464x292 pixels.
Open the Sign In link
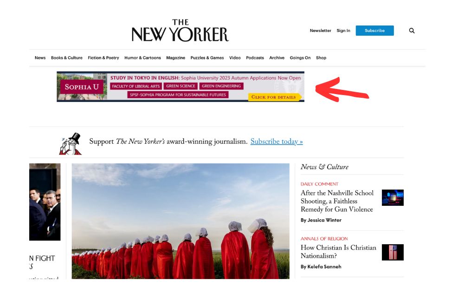click(343, 31)
